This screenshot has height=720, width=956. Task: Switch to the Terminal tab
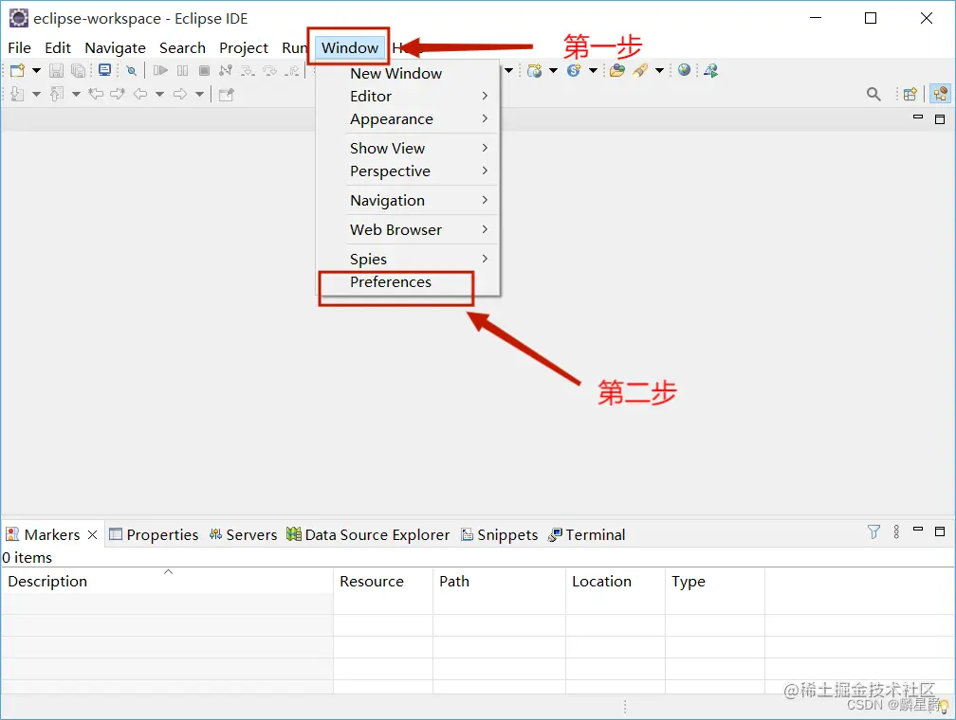coord(586,535)
